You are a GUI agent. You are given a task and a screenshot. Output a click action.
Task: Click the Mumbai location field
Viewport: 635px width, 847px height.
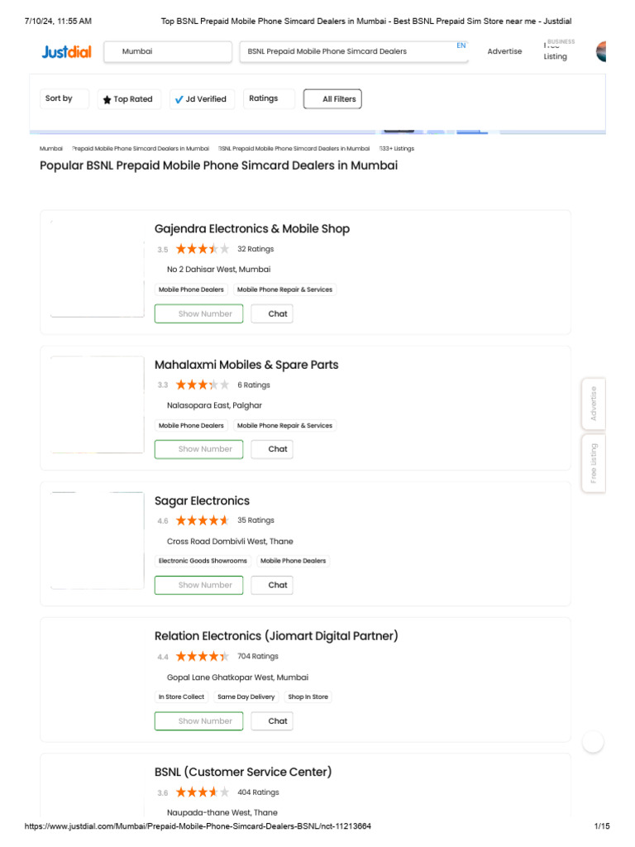point(168,52)
